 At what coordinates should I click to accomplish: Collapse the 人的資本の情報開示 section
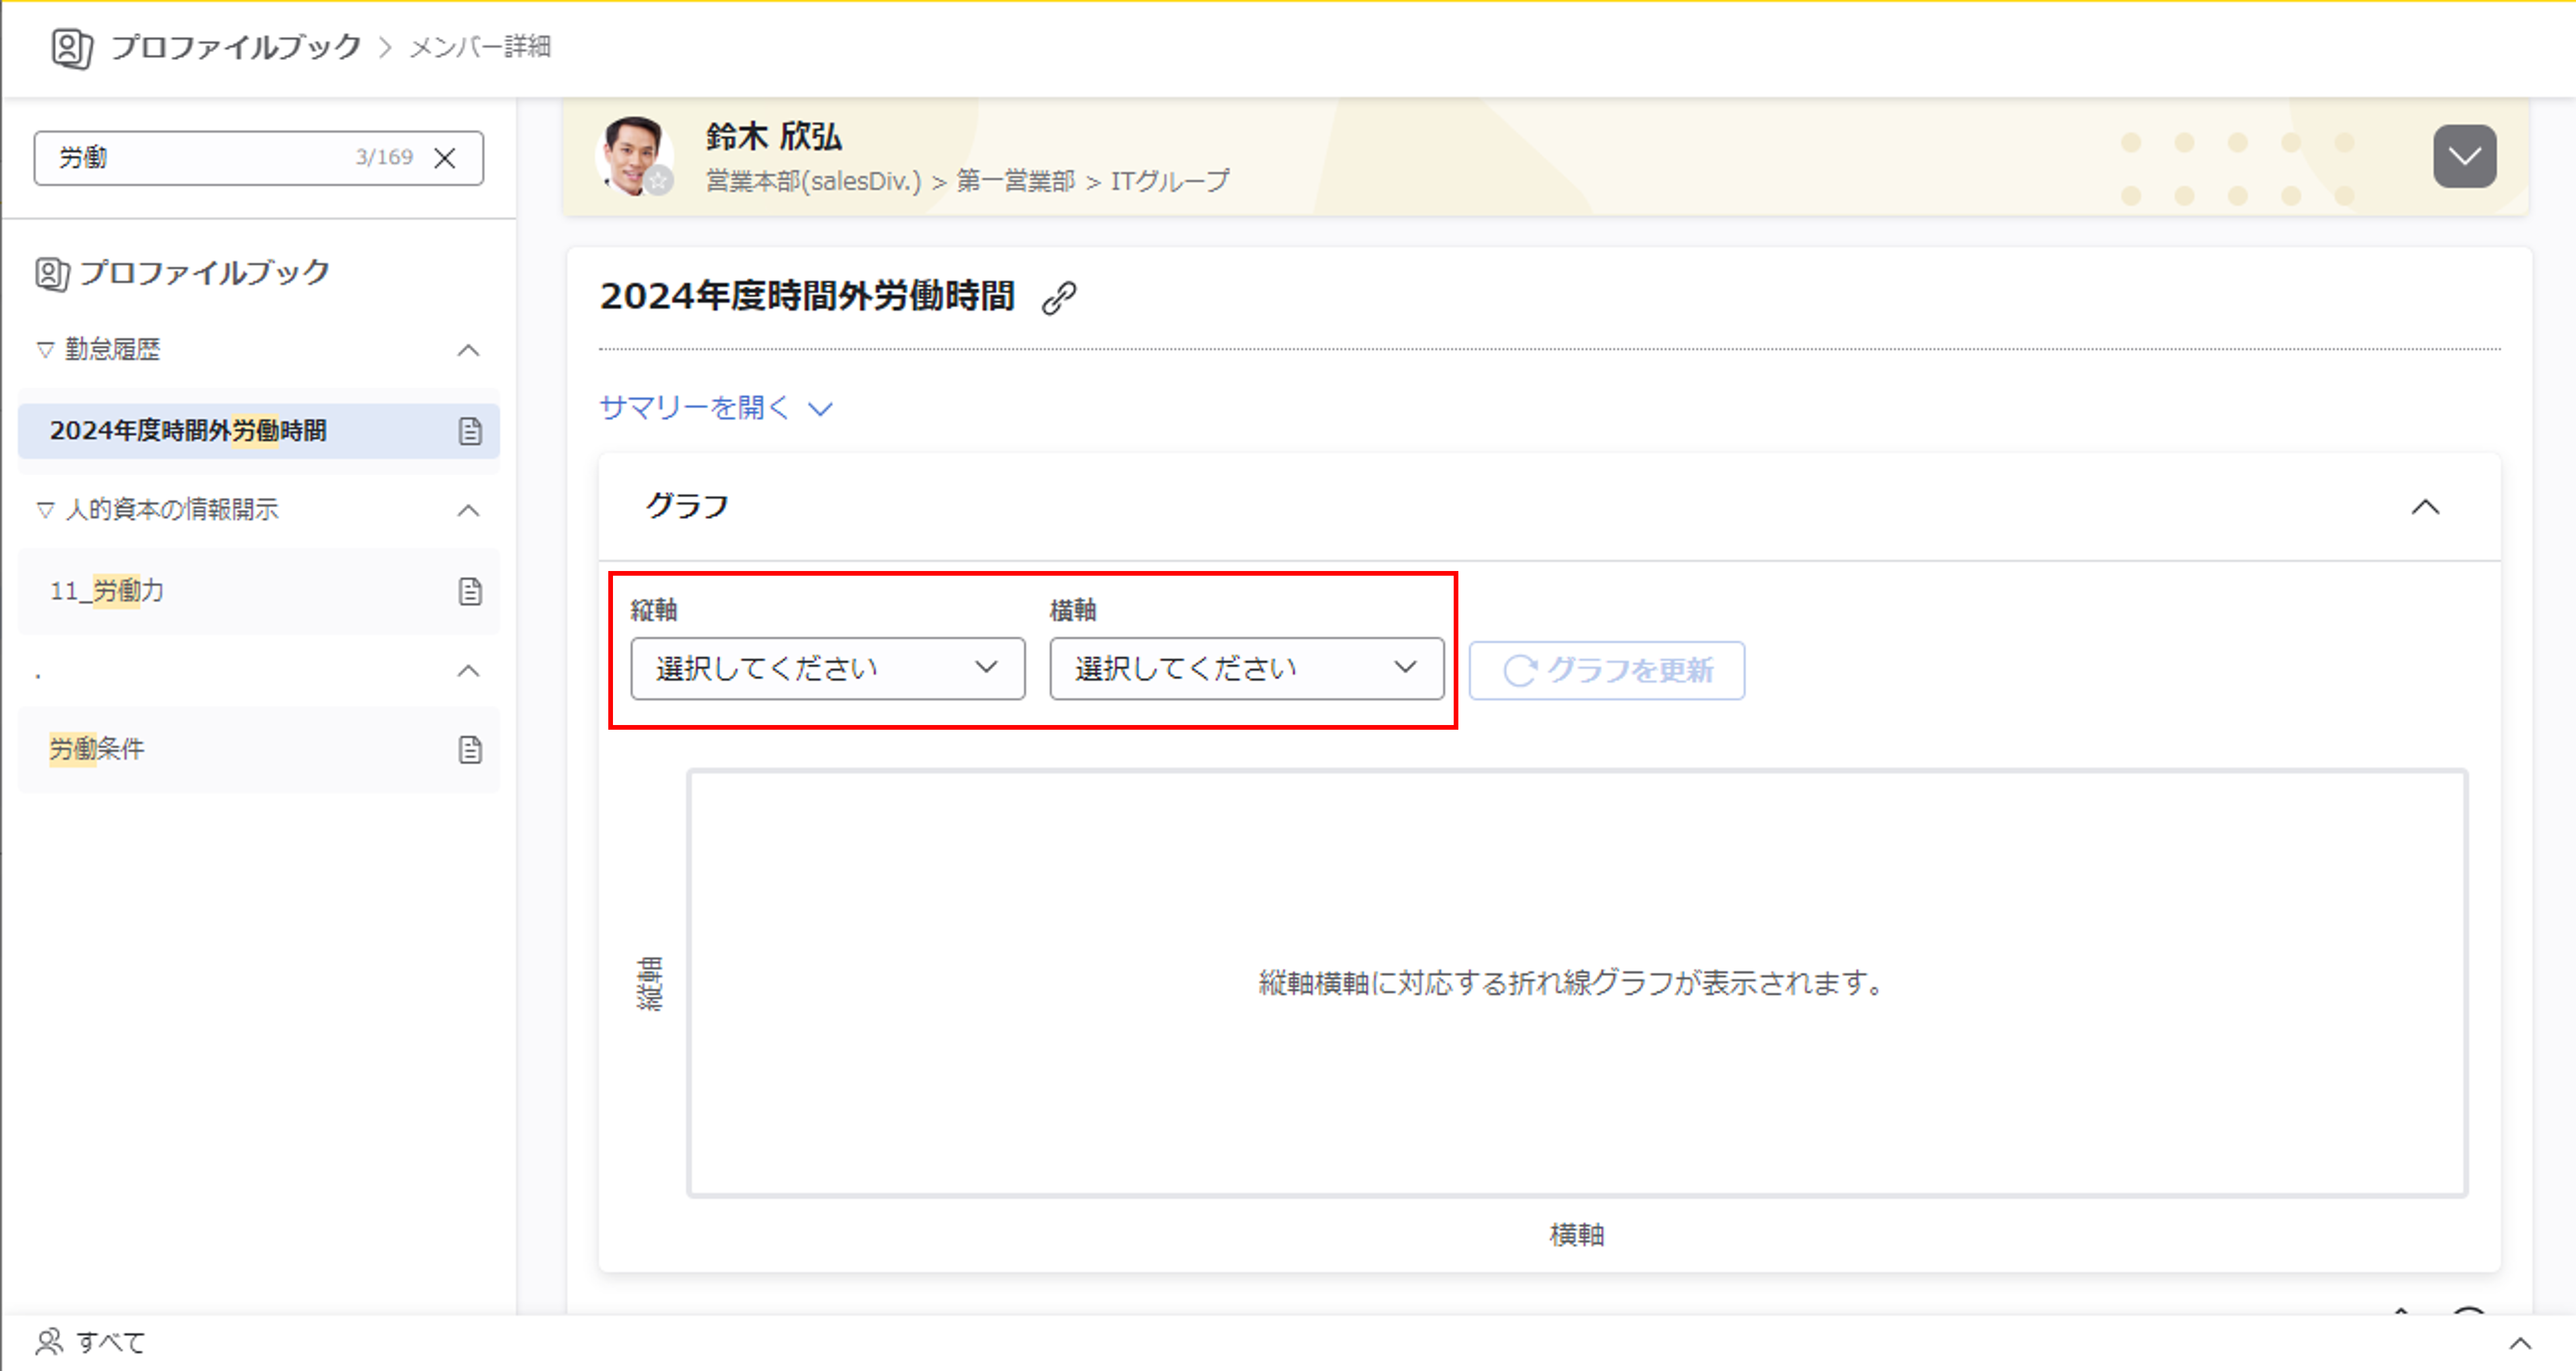pyautogui.click(x=468, y=510)
